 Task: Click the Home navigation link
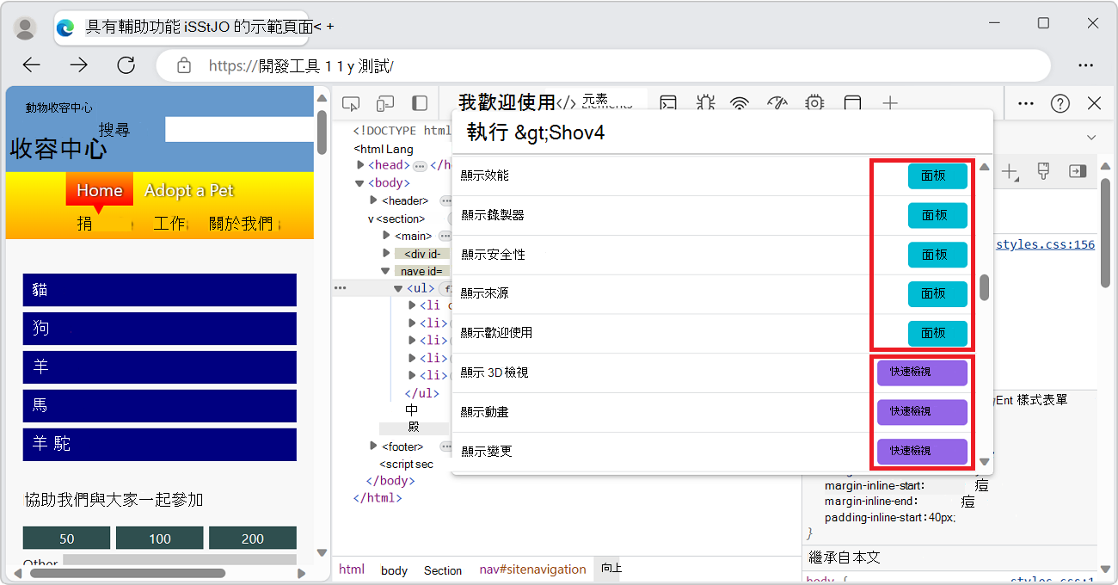(x=100, y=191)
